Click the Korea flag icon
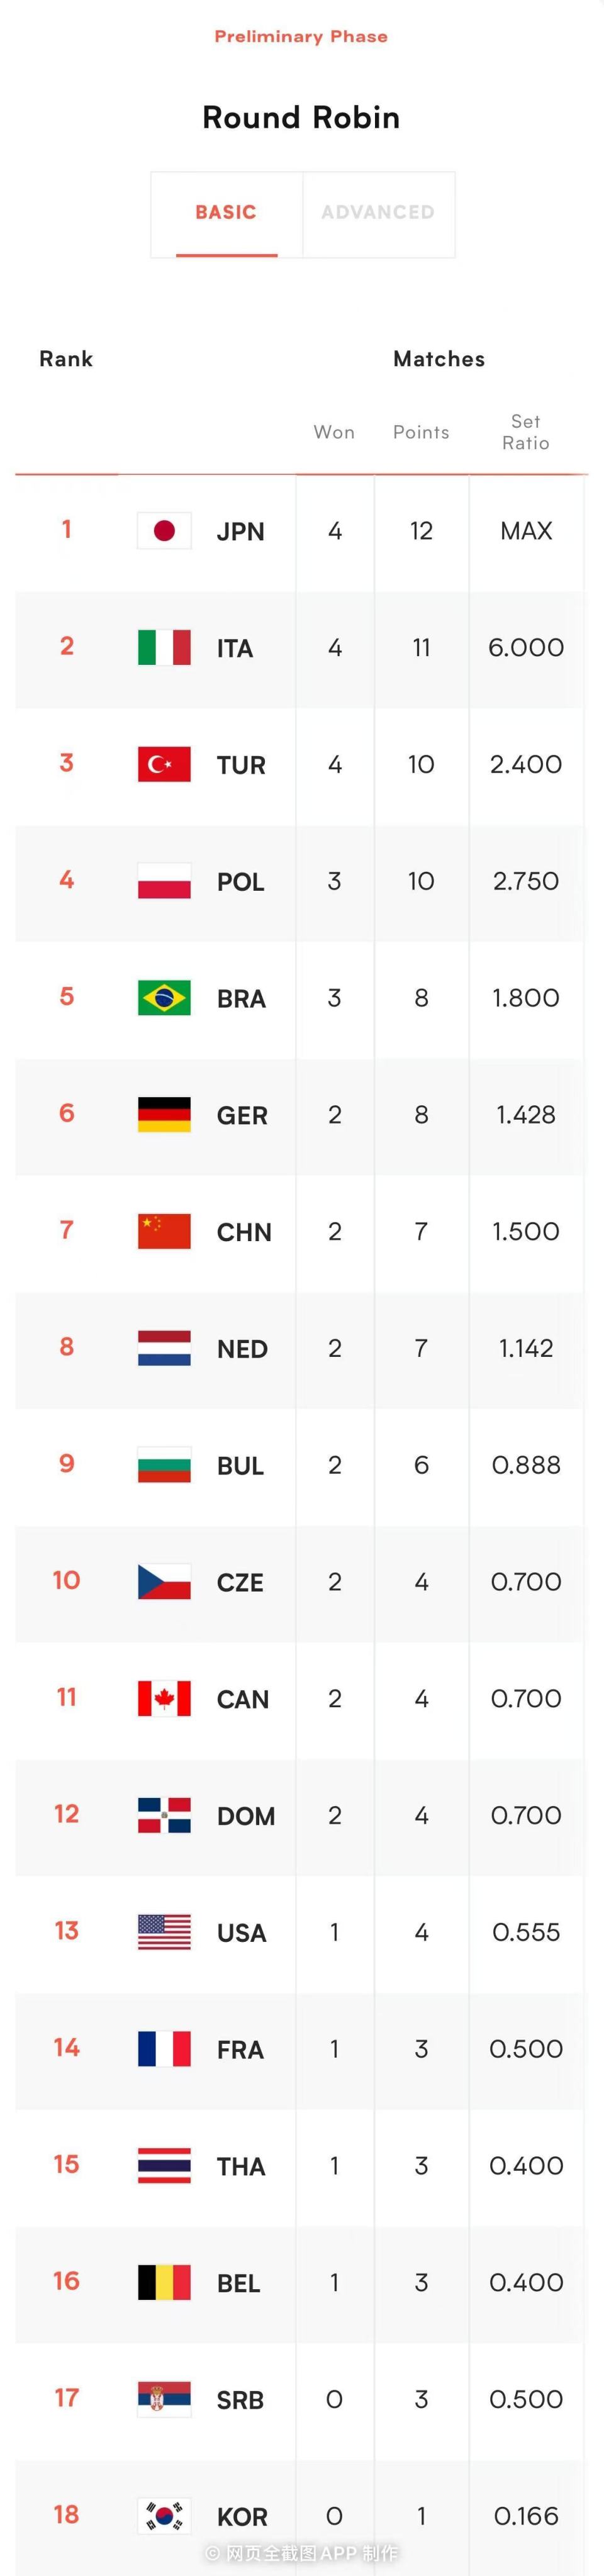604x2576 pixels. tap(164, 2516)
